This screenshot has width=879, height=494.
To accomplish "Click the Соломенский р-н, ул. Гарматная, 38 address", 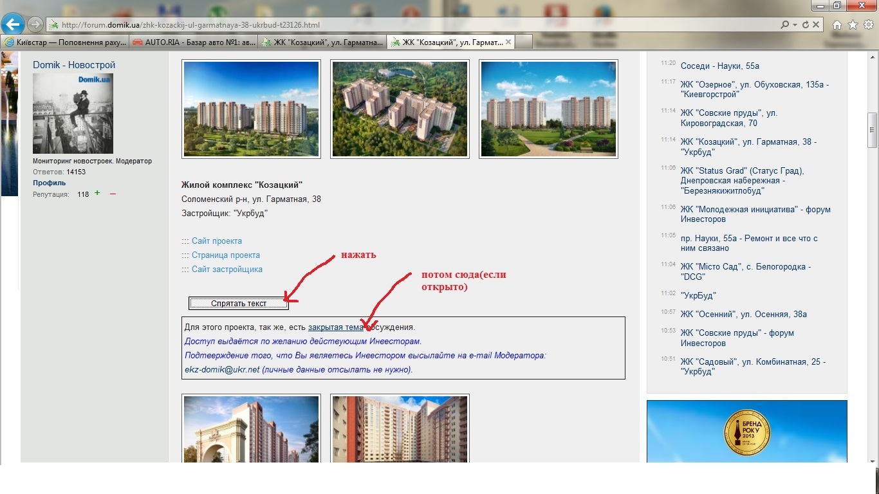I will click(x=251, y=199).
